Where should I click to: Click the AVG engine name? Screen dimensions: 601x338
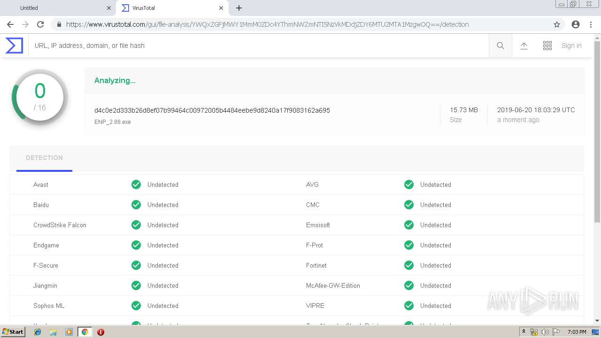coord(312,184)
